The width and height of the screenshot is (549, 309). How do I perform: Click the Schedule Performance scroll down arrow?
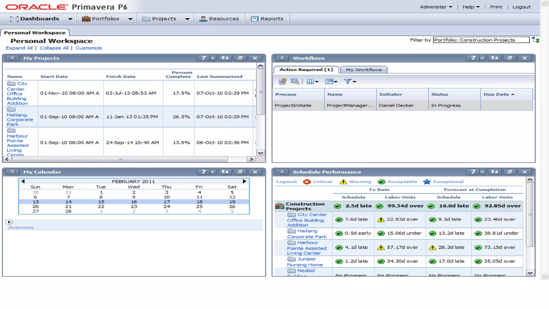coord(530,273)
